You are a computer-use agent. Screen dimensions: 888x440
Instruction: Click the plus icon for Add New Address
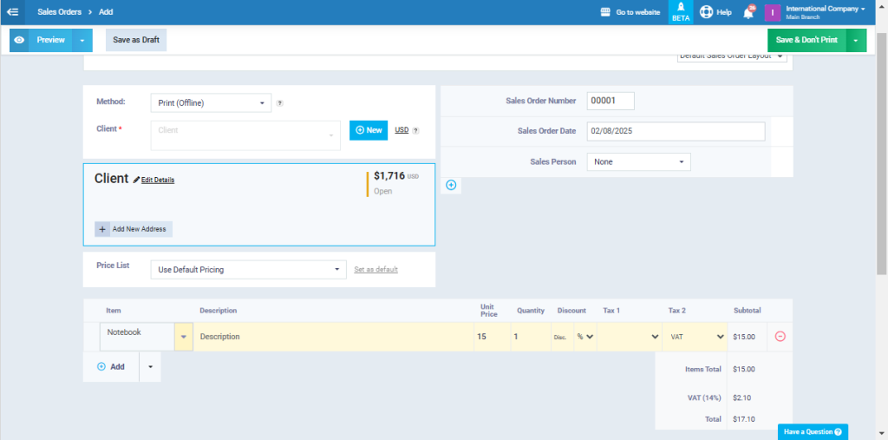tap(102, 229)
